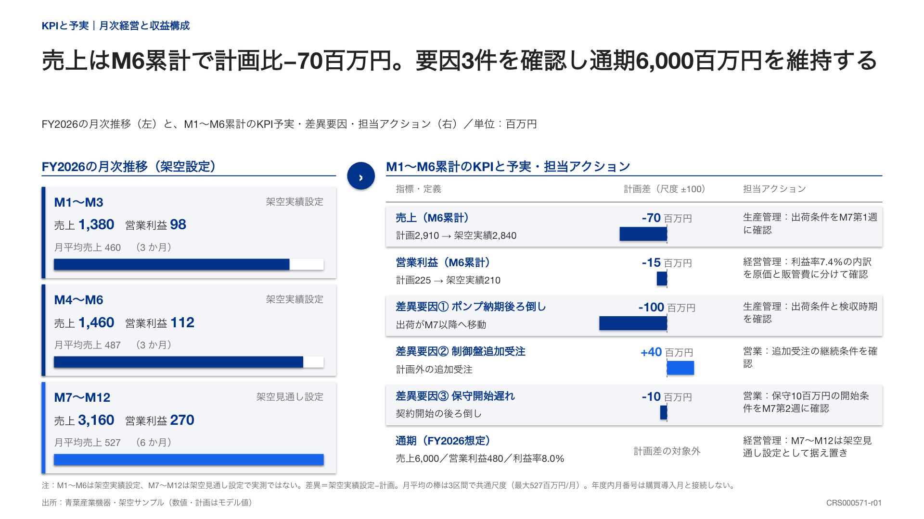This screenshot has height=519, width=924.
Task: Click column header '計画差（尺度 ±100）'
Action: pos(665,189)
